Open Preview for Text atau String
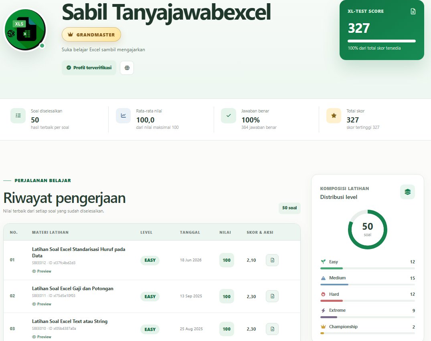 pyautogui.click(x=42, y=337)
